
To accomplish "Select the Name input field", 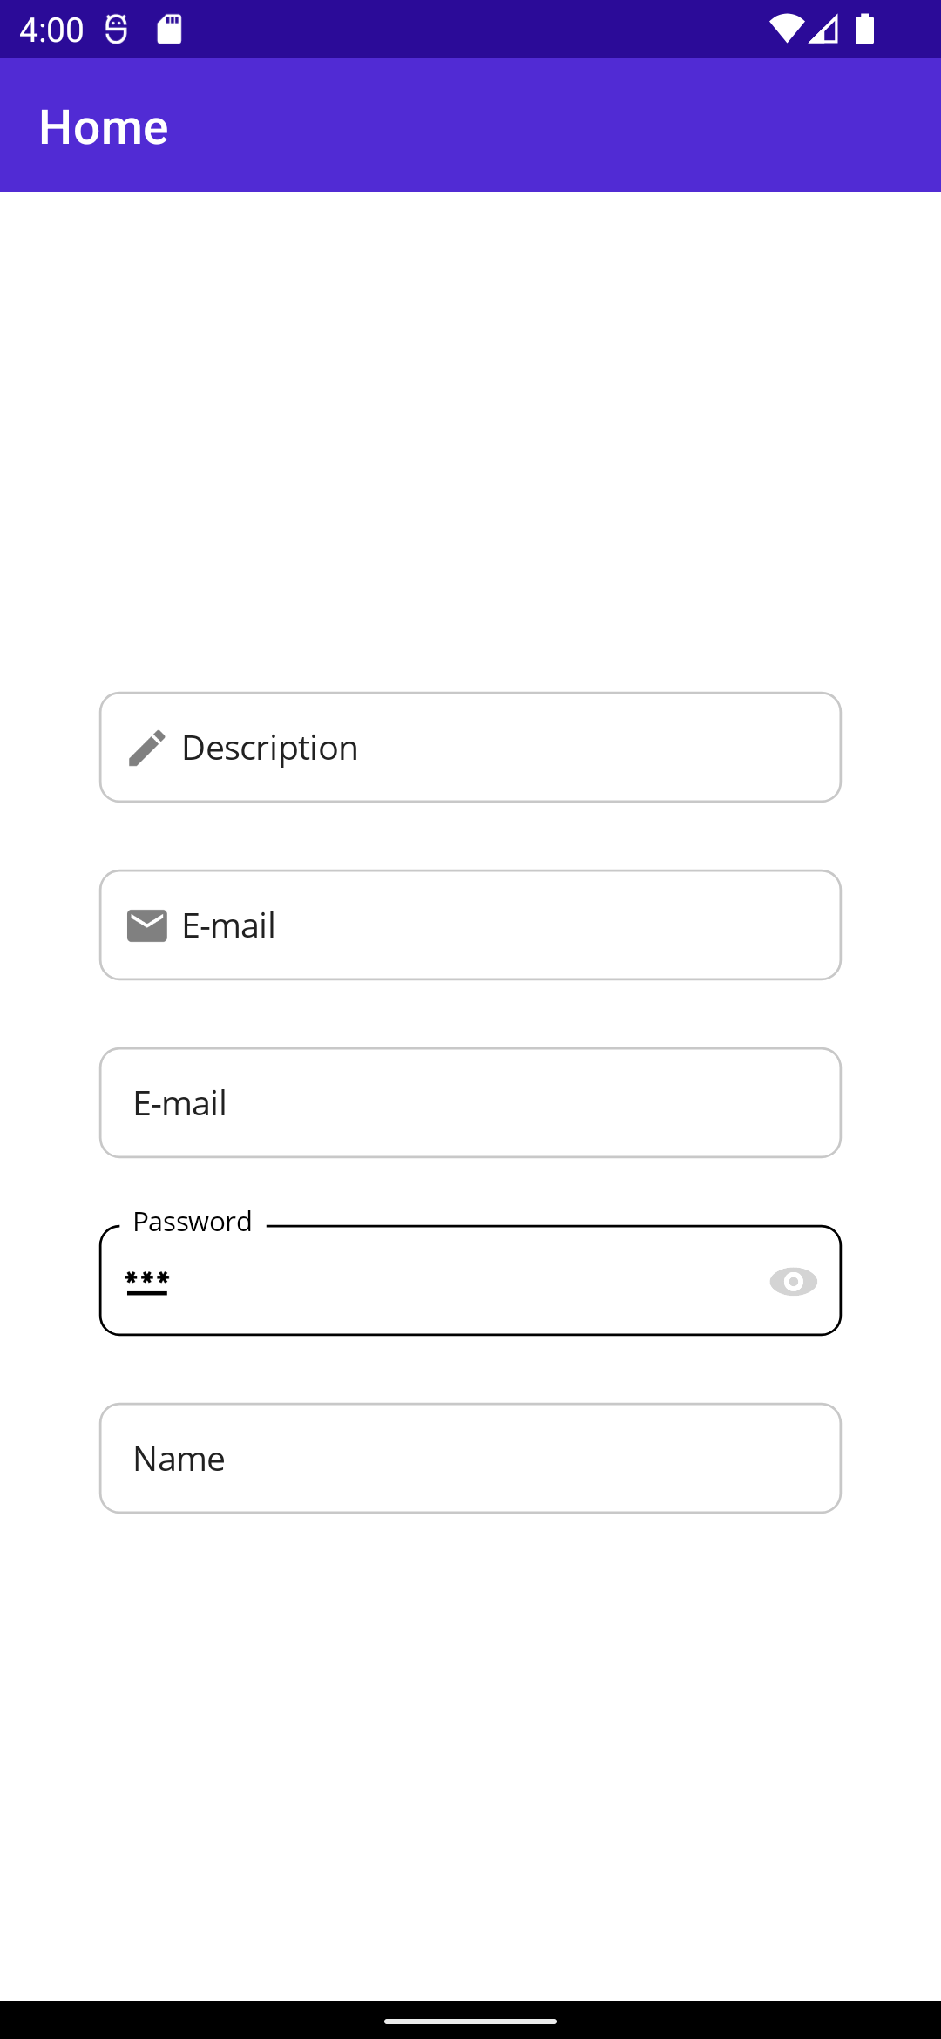I will tap(470, 1458).
